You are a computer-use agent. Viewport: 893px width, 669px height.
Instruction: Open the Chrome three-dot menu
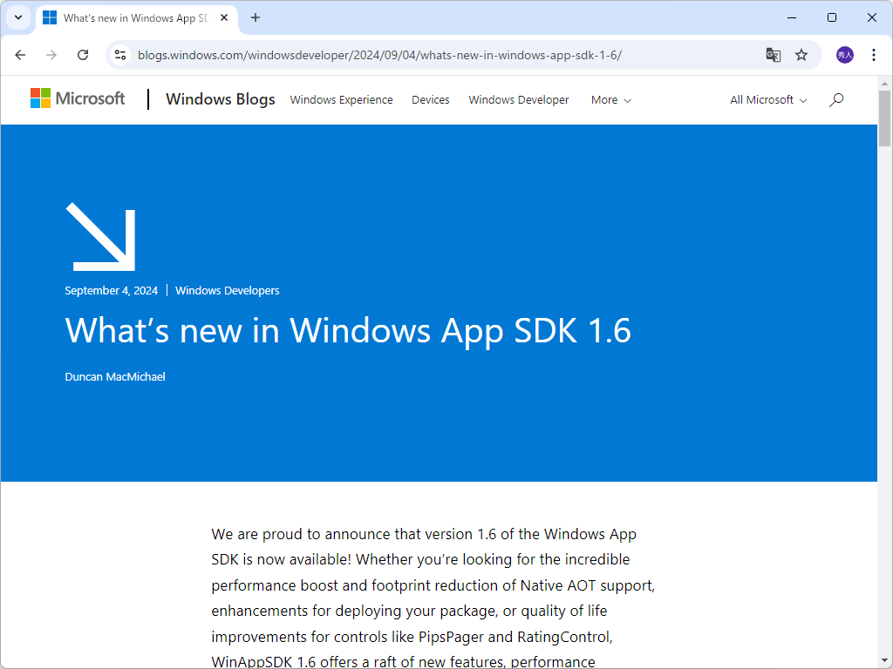874,55
